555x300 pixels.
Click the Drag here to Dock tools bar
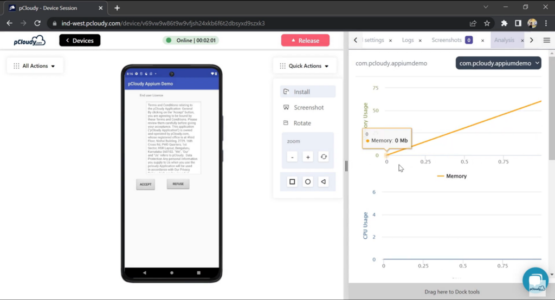(451, 292)
